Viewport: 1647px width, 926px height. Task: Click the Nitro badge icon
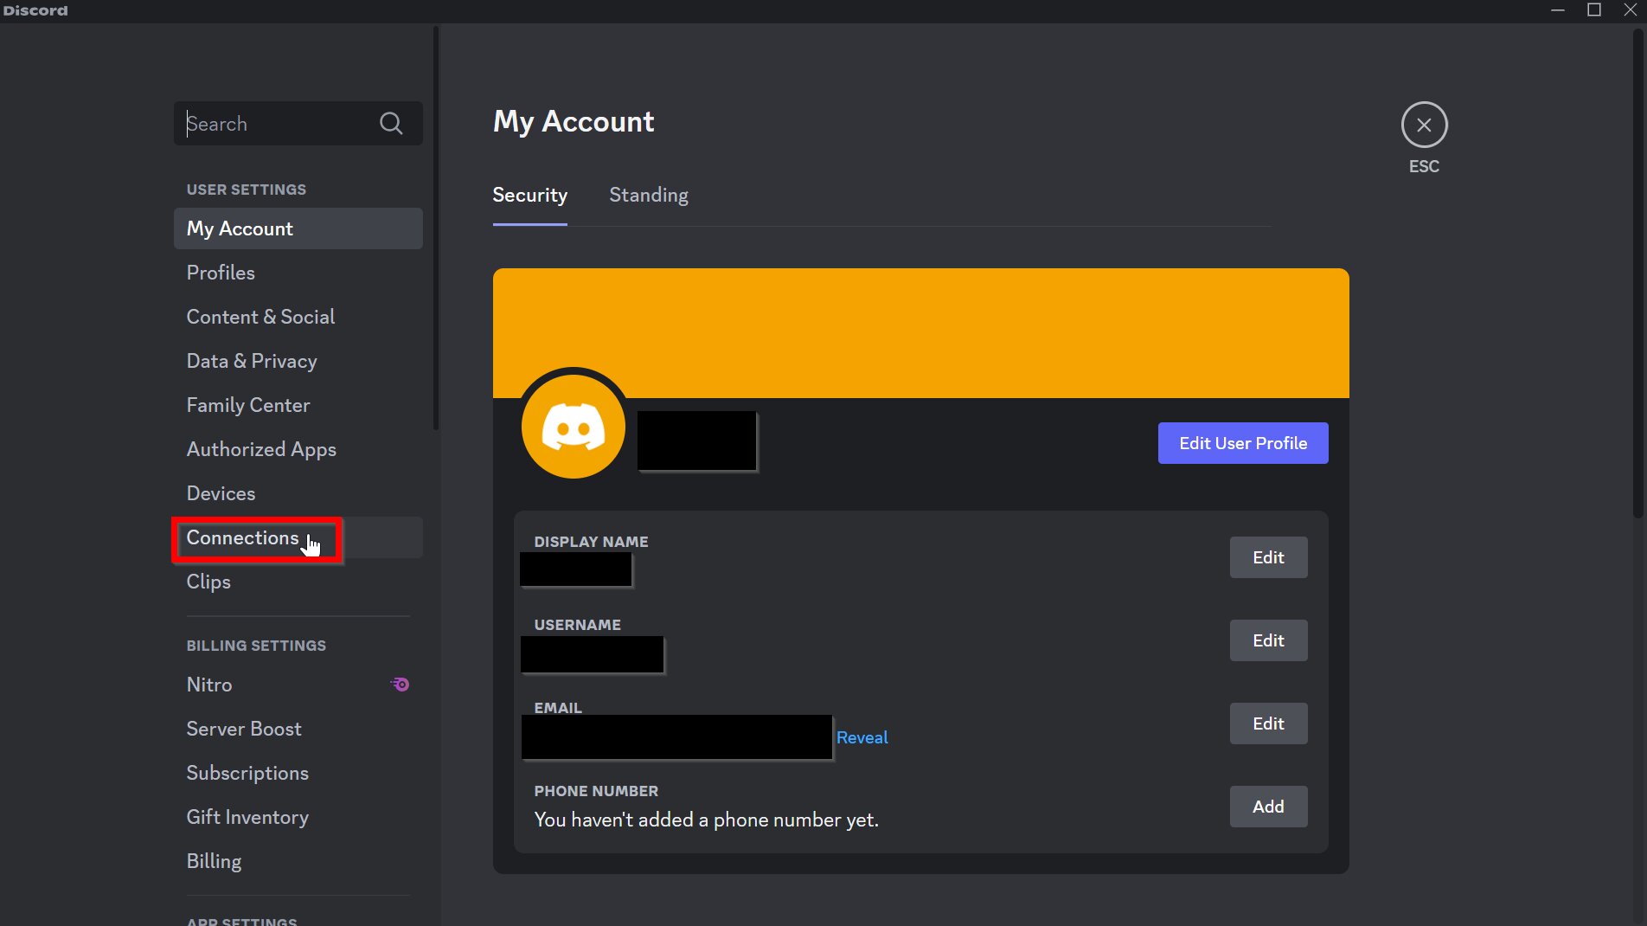(x=400, y=685)
